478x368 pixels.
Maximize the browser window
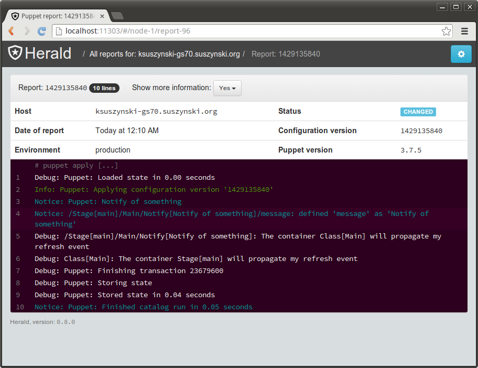[x=456, y=7]
